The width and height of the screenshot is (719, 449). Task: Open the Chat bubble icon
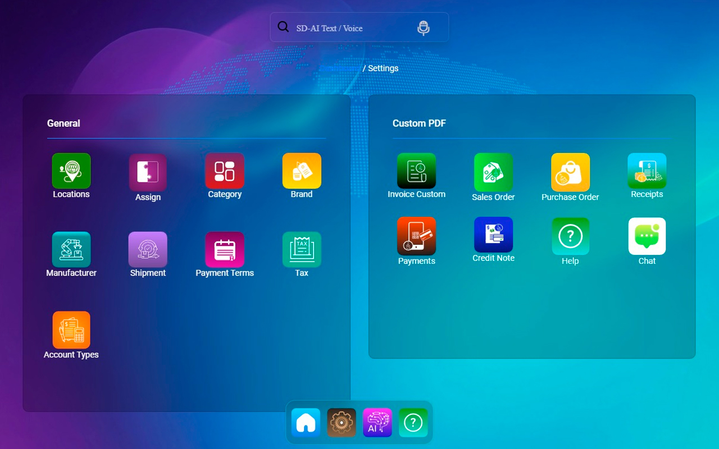[x=647, y=236]
